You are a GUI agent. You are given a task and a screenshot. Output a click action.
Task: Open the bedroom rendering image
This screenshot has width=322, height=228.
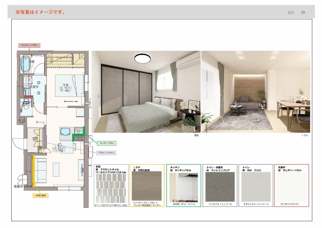tap(146, 92)
